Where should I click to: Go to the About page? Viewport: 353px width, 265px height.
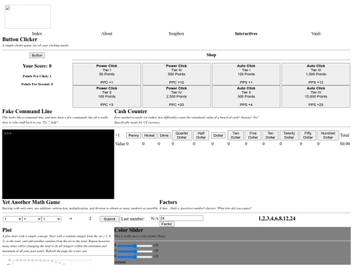[x=107, y=33]
